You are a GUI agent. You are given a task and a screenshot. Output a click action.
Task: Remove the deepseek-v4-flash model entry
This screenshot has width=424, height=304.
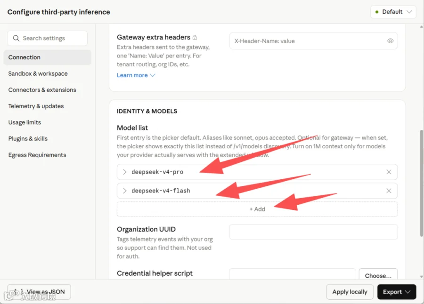tap(389, 191)
